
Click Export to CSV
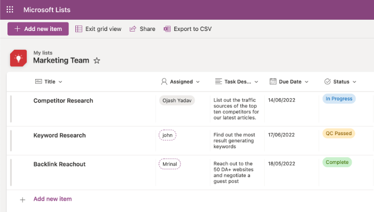(188, 29)
